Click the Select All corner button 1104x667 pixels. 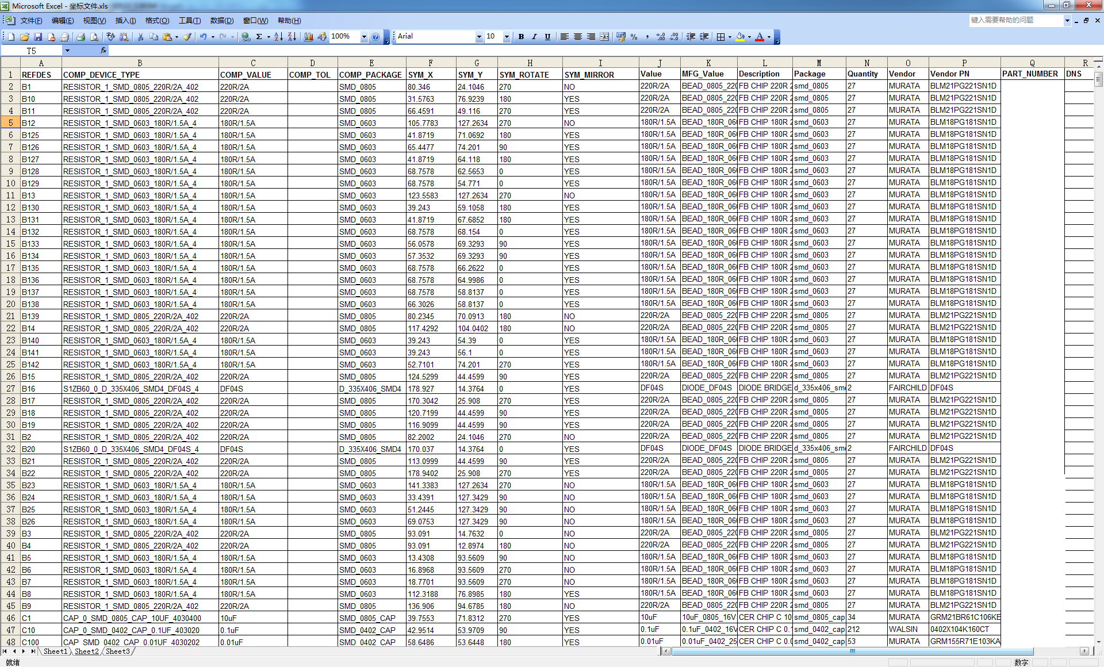click(10, 63)
